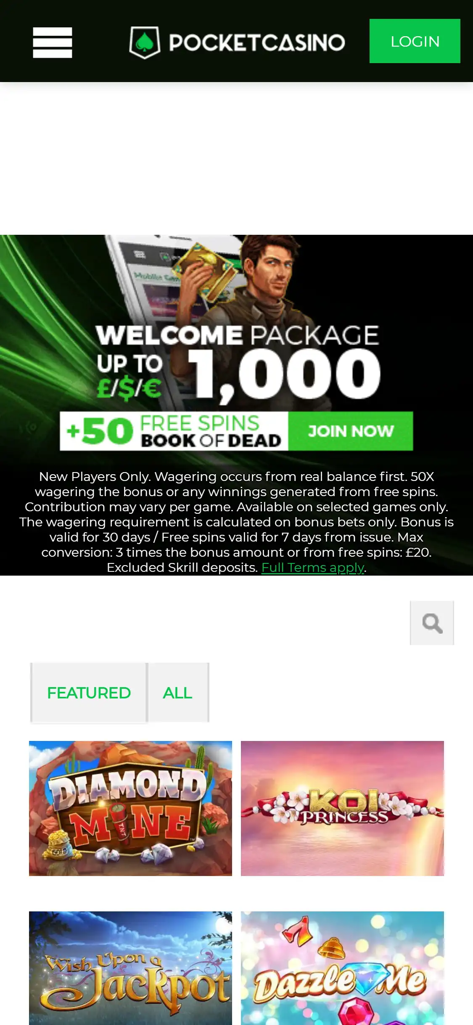The image size is (473, 1025).
Task: Click the green LOGIN button
Action: (x=415, y=41)
